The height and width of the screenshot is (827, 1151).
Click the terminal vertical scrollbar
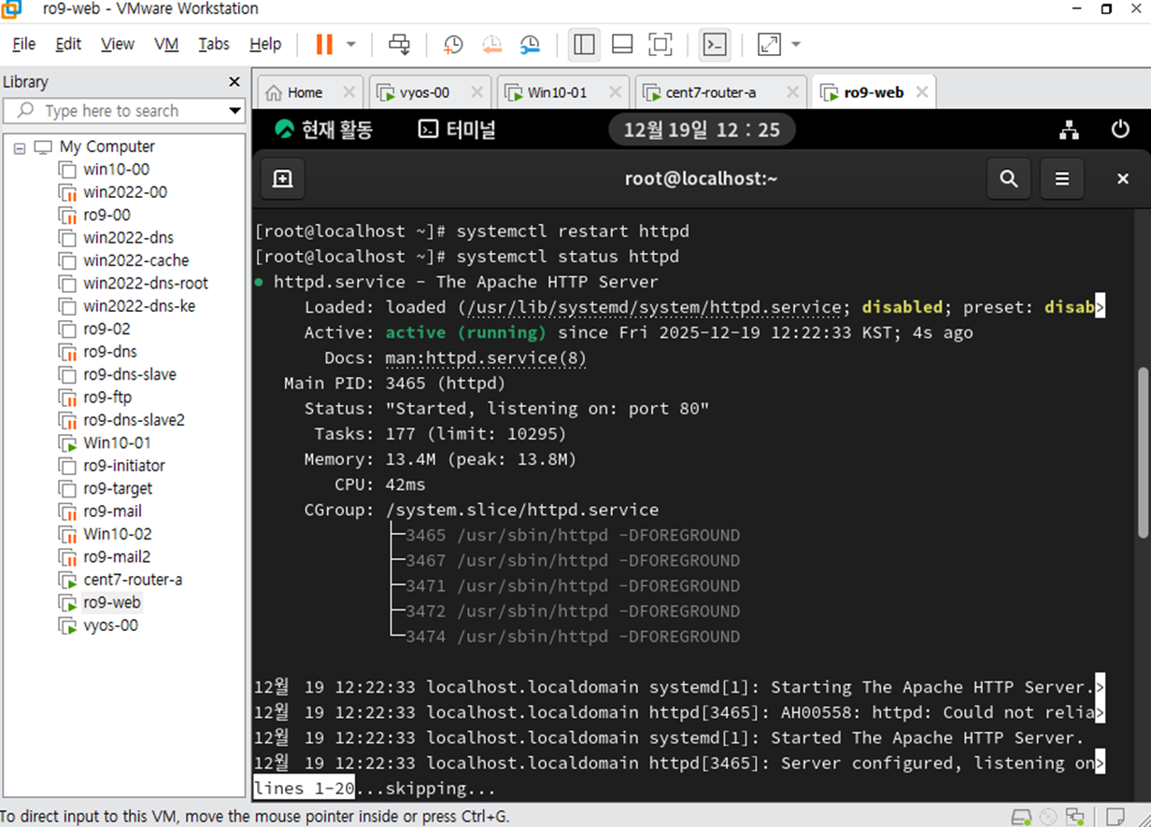click(x=1143, y=452)
